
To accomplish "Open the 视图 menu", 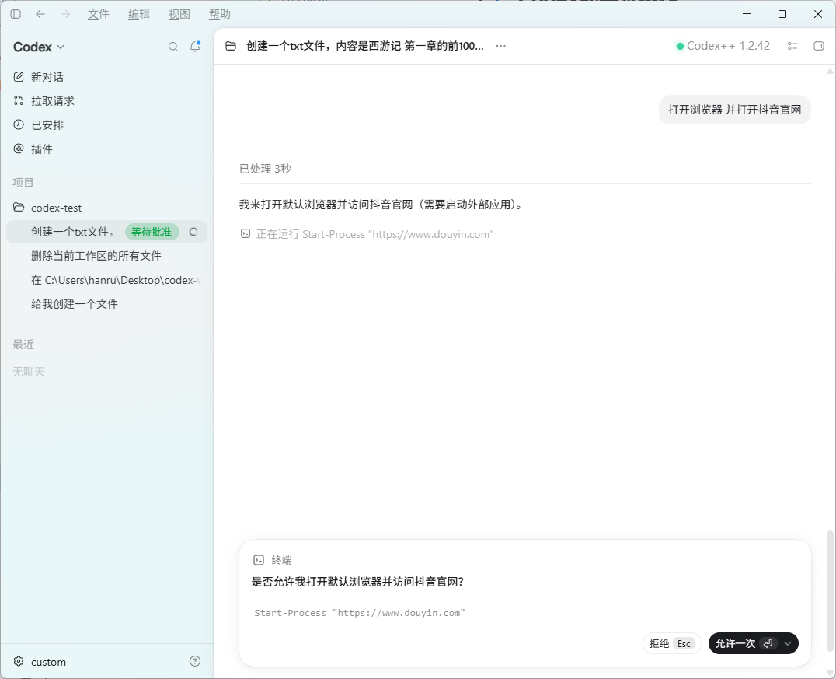I will pyautogui.click(x=179, y=15).
